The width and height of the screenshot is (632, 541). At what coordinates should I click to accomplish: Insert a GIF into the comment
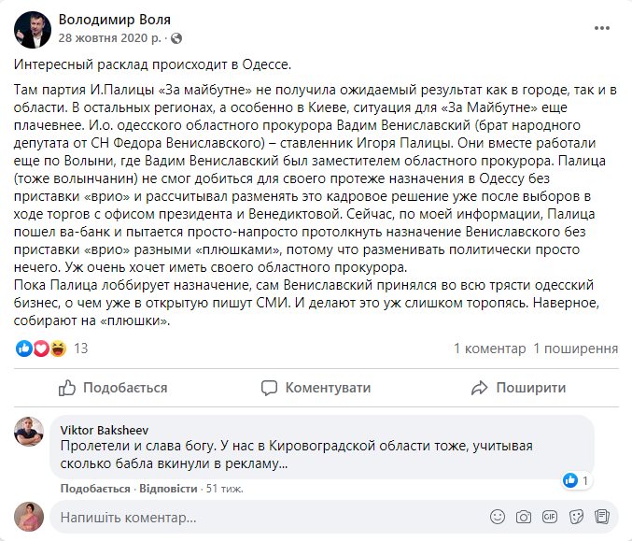pos(550,517)
